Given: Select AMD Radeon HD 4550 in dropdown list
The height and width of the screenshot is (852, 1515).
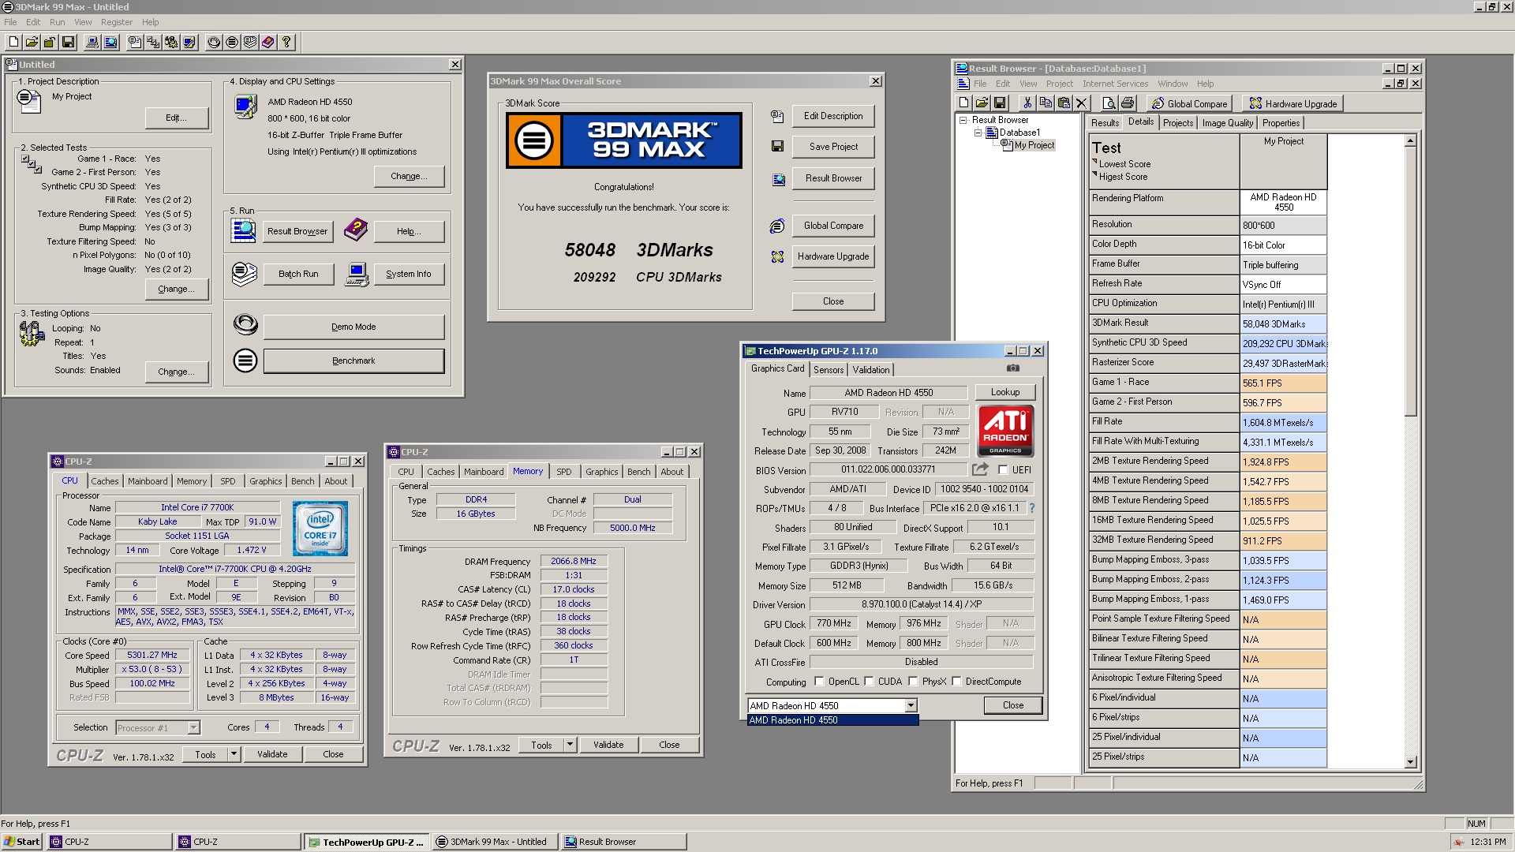Looking at the screenshot, I should 832,720.
